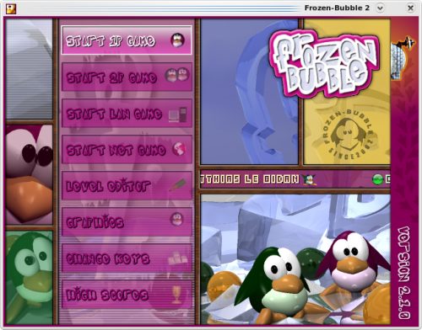The image size is (422, 330).
Task: Open the Graphics menu entry
Action: [127, 221]
